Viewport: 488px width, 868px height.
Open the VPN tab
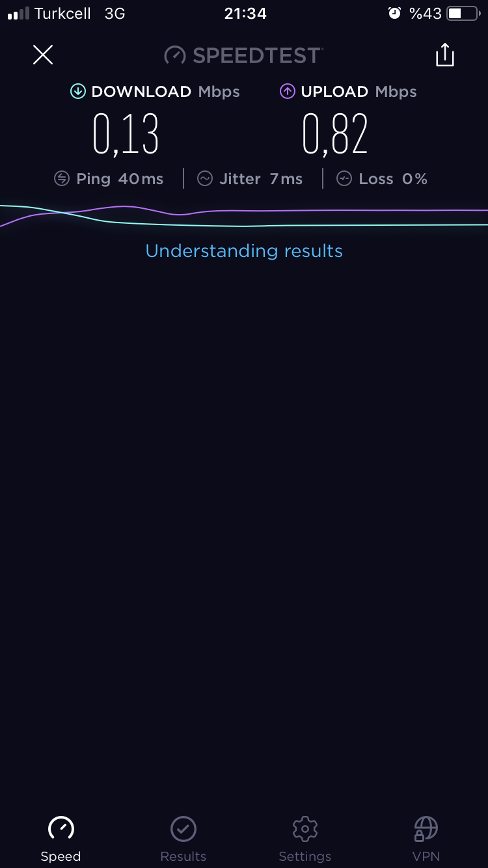coord(426,839)
